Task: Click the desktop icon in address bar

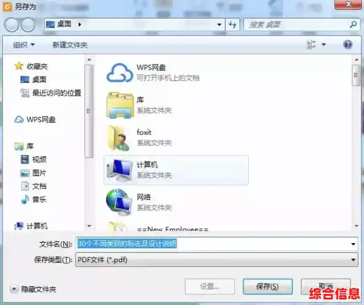Action: (x=50, y=24)
